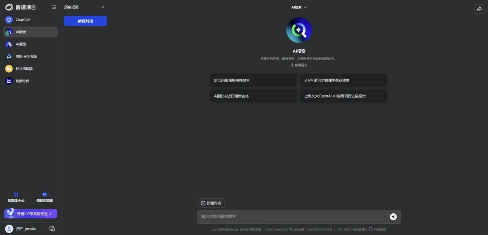488x235 pixels.
Task: Collapse the left sidebar menu
Action: click(54, 7)
